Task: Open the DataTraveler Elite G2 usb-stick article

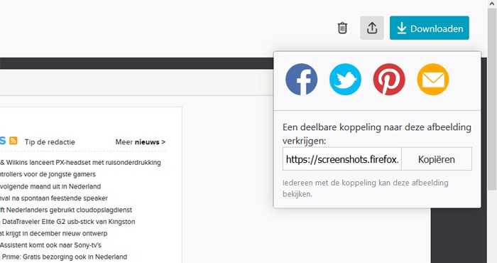Action: [x=67, y=222]
